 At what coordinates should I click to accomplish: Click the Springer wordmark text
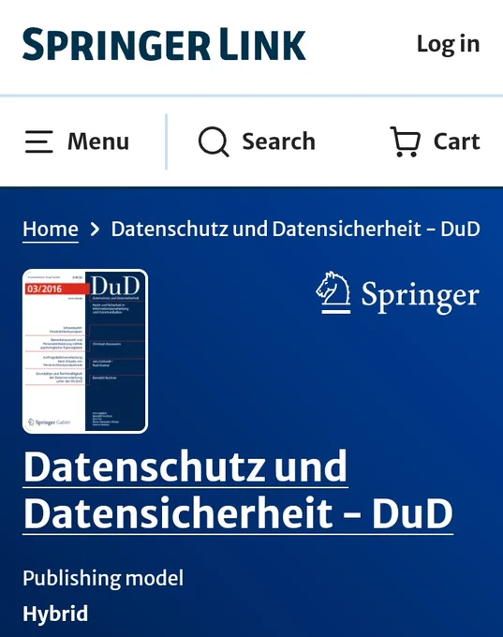coord(421,296)
